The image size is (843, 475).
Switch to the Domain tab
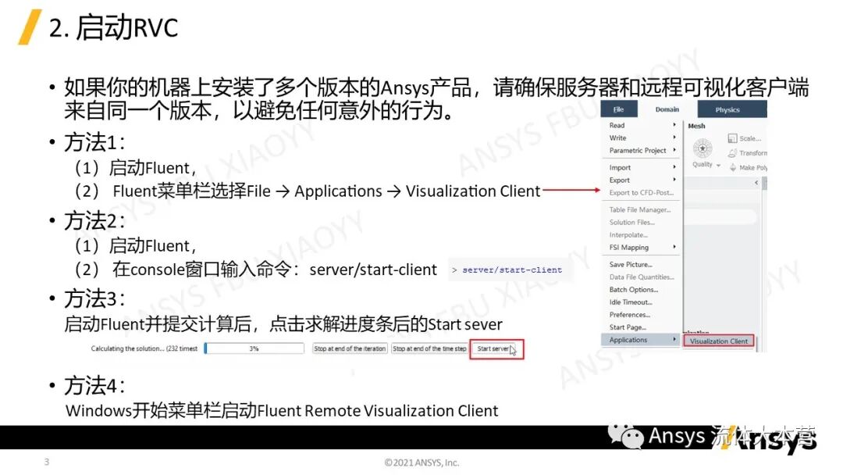tap(667, 109)
